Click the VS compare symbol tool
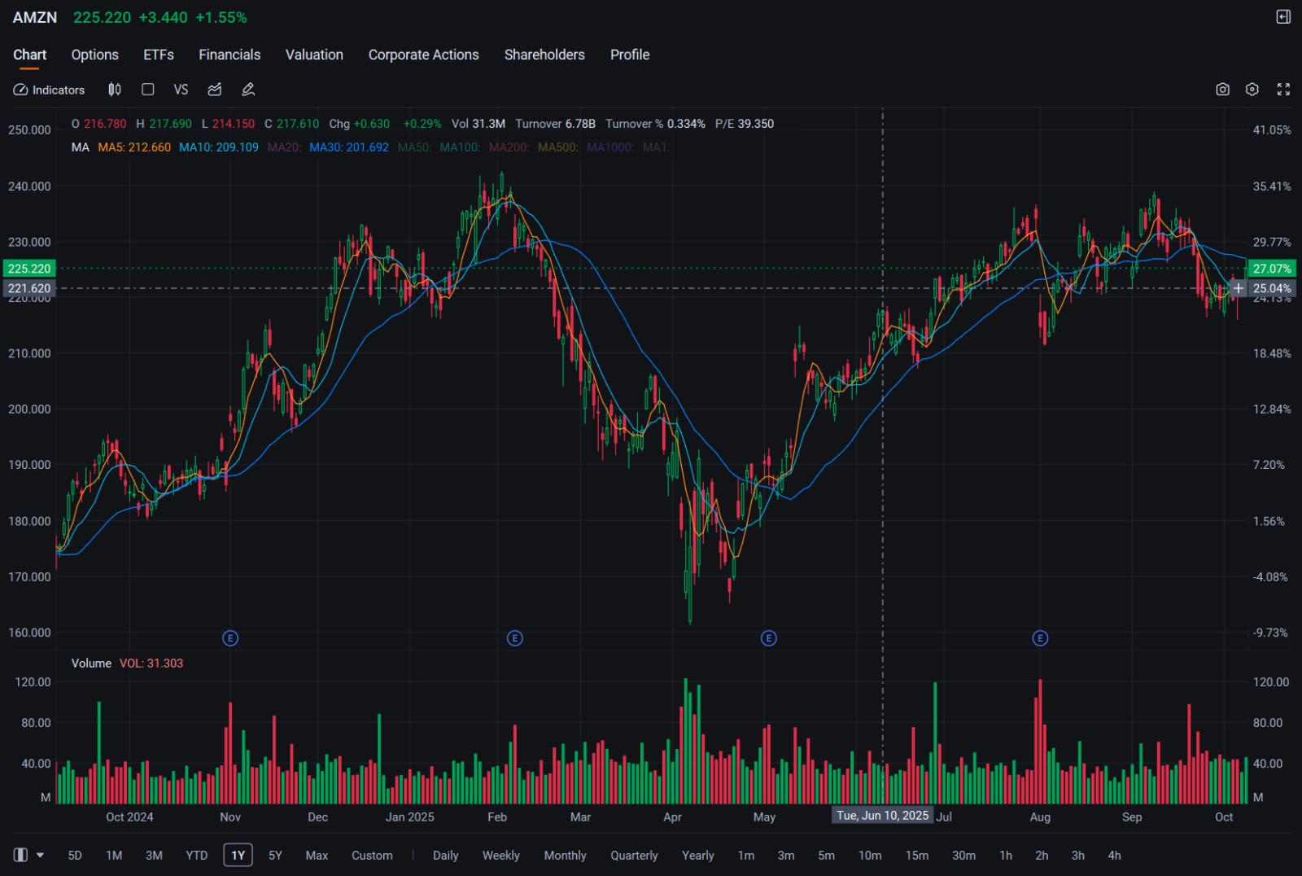Screen dimensions: 1302x876 (181, 90)
